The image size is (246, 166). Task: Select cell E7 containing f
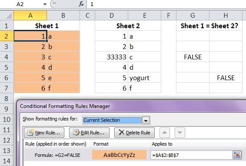click(x=144, y=88)
